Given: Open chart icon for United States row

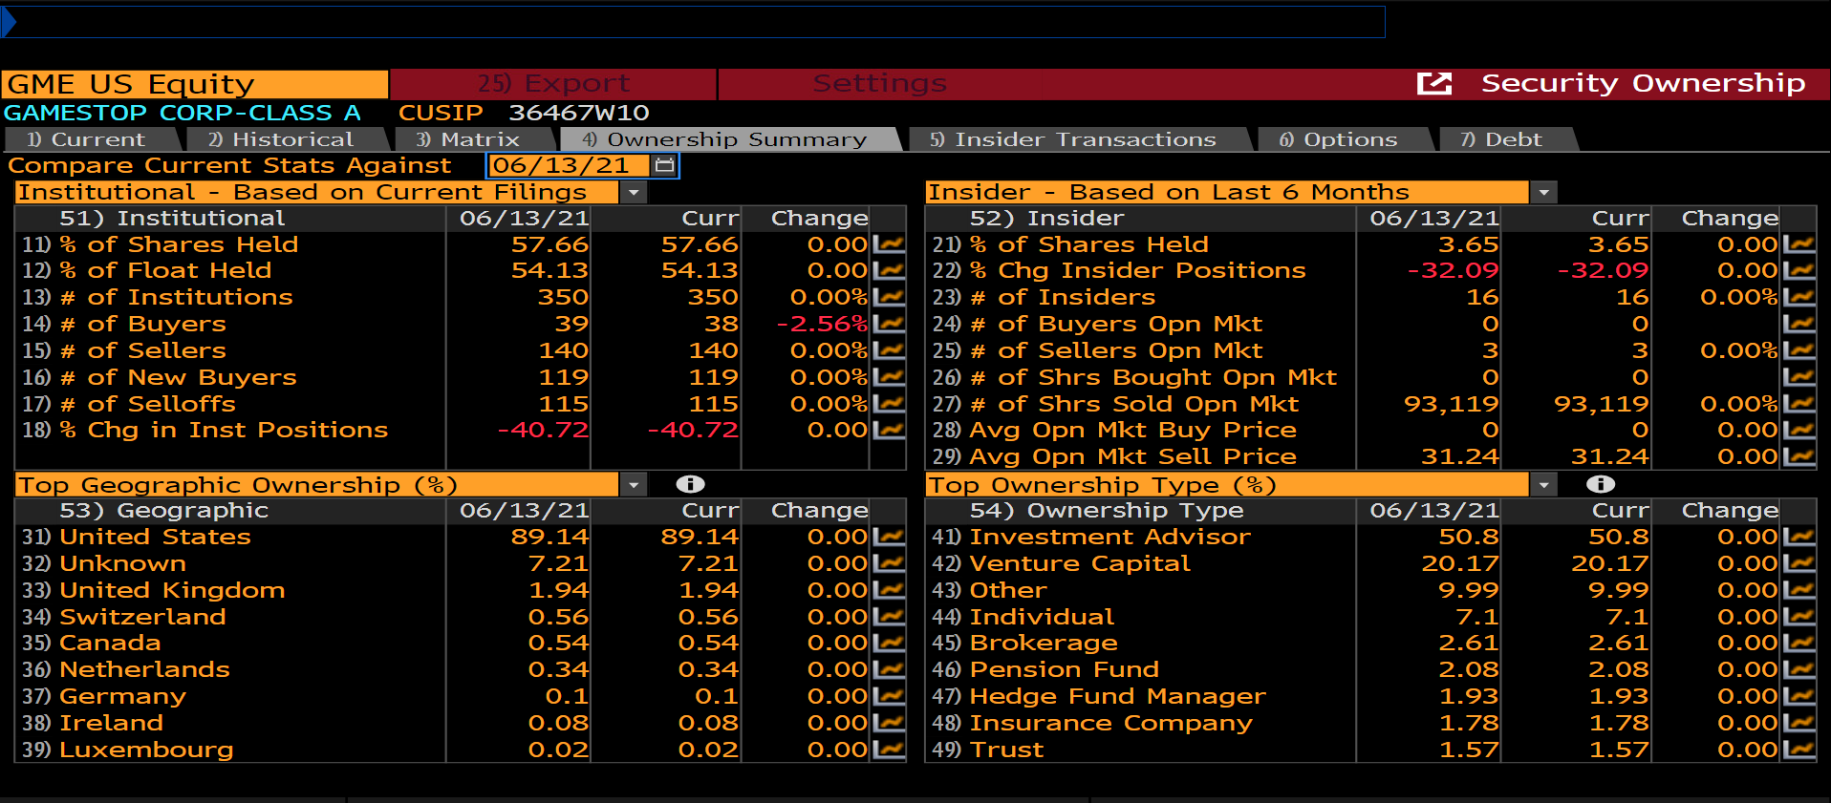Looking at the screenshot, I should (889, 538).
